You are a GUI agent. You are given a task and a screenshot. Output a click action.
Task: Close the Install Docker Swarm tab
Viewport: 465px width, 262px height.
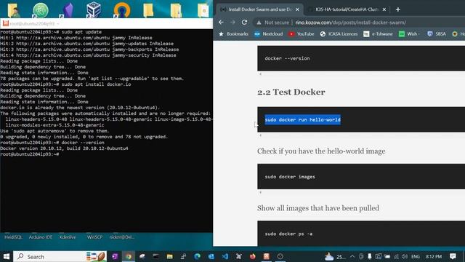(x=297, y=9)
